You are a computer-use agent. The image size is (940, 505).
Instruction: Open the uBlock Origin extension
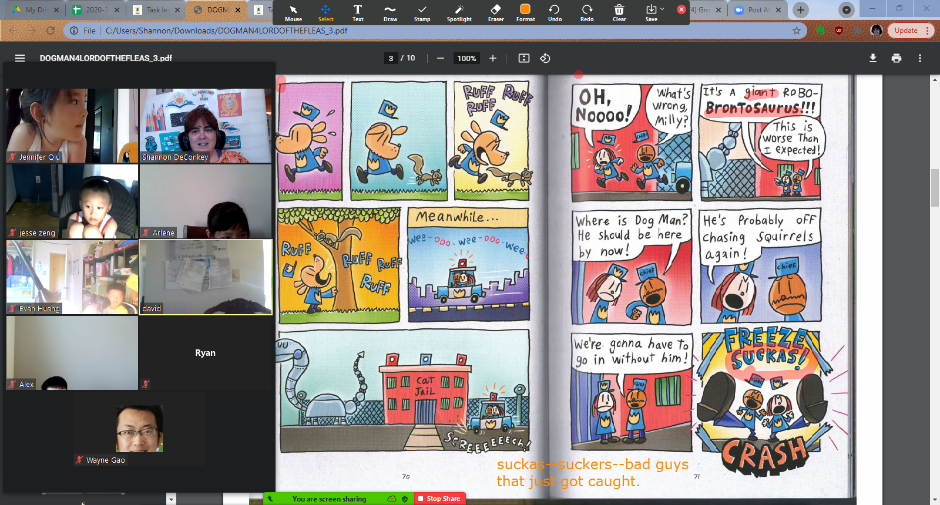tap(839, 31)
